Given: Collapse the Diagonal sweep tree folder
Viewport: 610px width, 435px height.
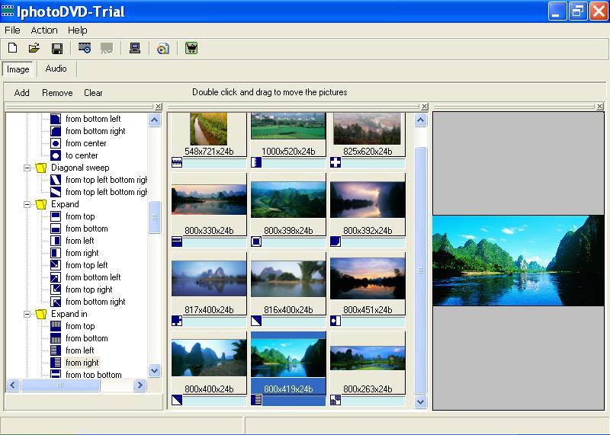Looking at the screenshot, I should coord(27,168).
